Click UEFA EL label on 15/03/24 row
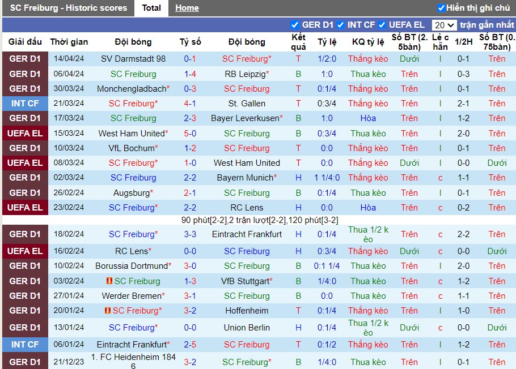Viewport: 516px width, 369px height. (x=25, y=134)
